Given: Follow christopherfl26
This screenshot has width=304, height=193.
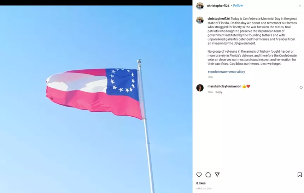Looking at the screenshot, I should (238, 6).
